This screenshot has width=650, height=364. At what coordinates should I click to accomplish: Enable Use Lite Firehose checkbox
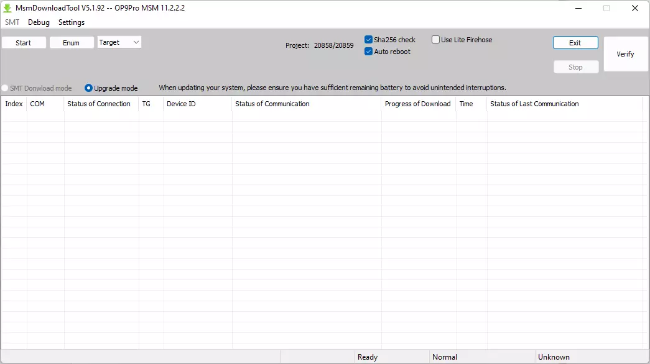tap(435, 40)
